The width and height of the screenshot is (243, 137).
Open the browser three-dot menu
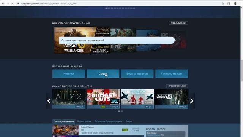240,3
